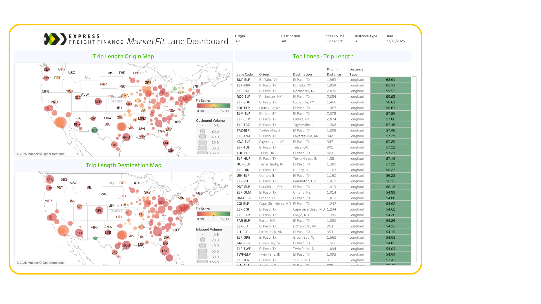Click the PHX bubble on destination map
Image resolution: width=541 pixels, height=304 pixels.
pos(79,233)
